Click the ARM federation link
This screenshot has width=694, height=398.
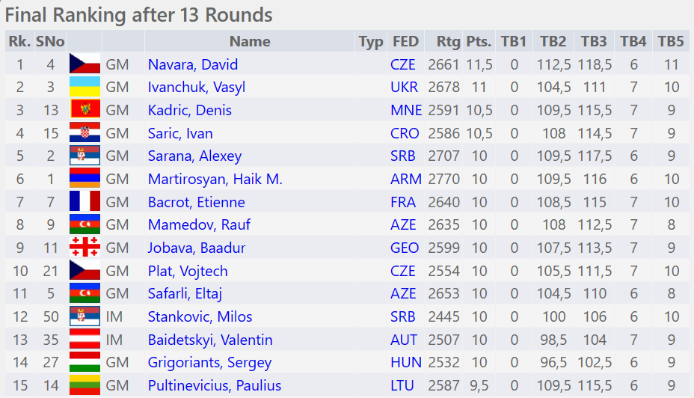click(x=405, y=180)
